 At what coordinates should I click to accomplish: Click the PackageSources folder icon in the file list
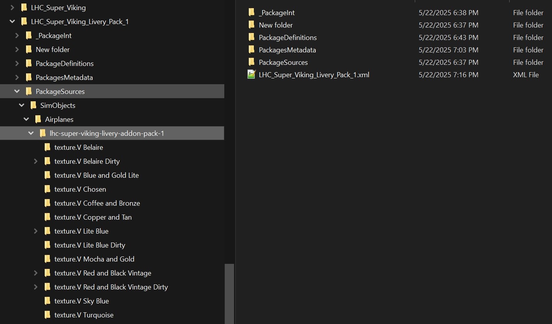click(252, 62)
